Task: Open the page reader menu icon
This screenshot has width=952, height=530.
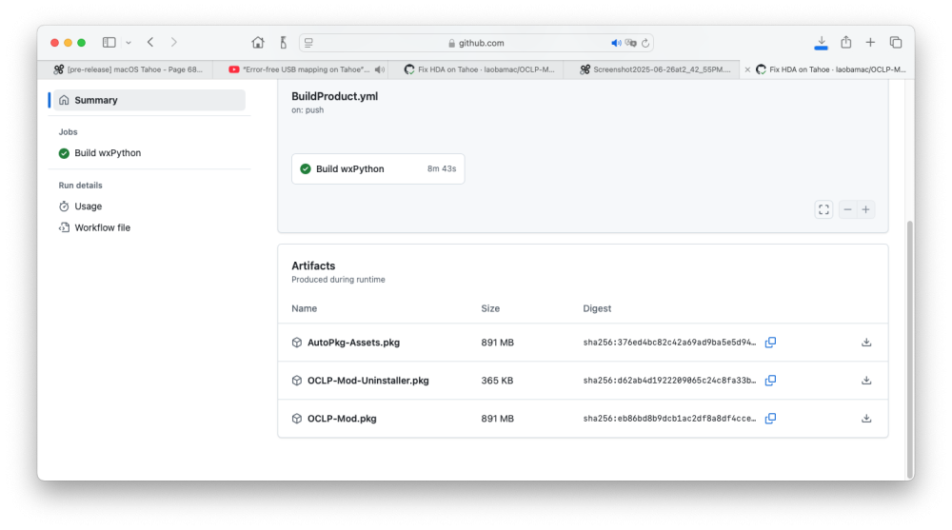Action: pos(308,43)
